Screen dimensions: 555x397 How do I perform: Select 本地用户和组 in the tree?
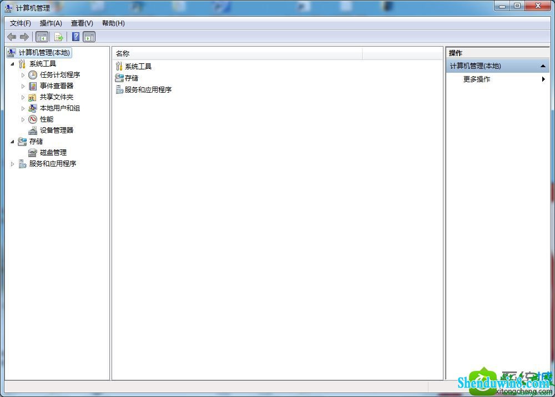60,108
